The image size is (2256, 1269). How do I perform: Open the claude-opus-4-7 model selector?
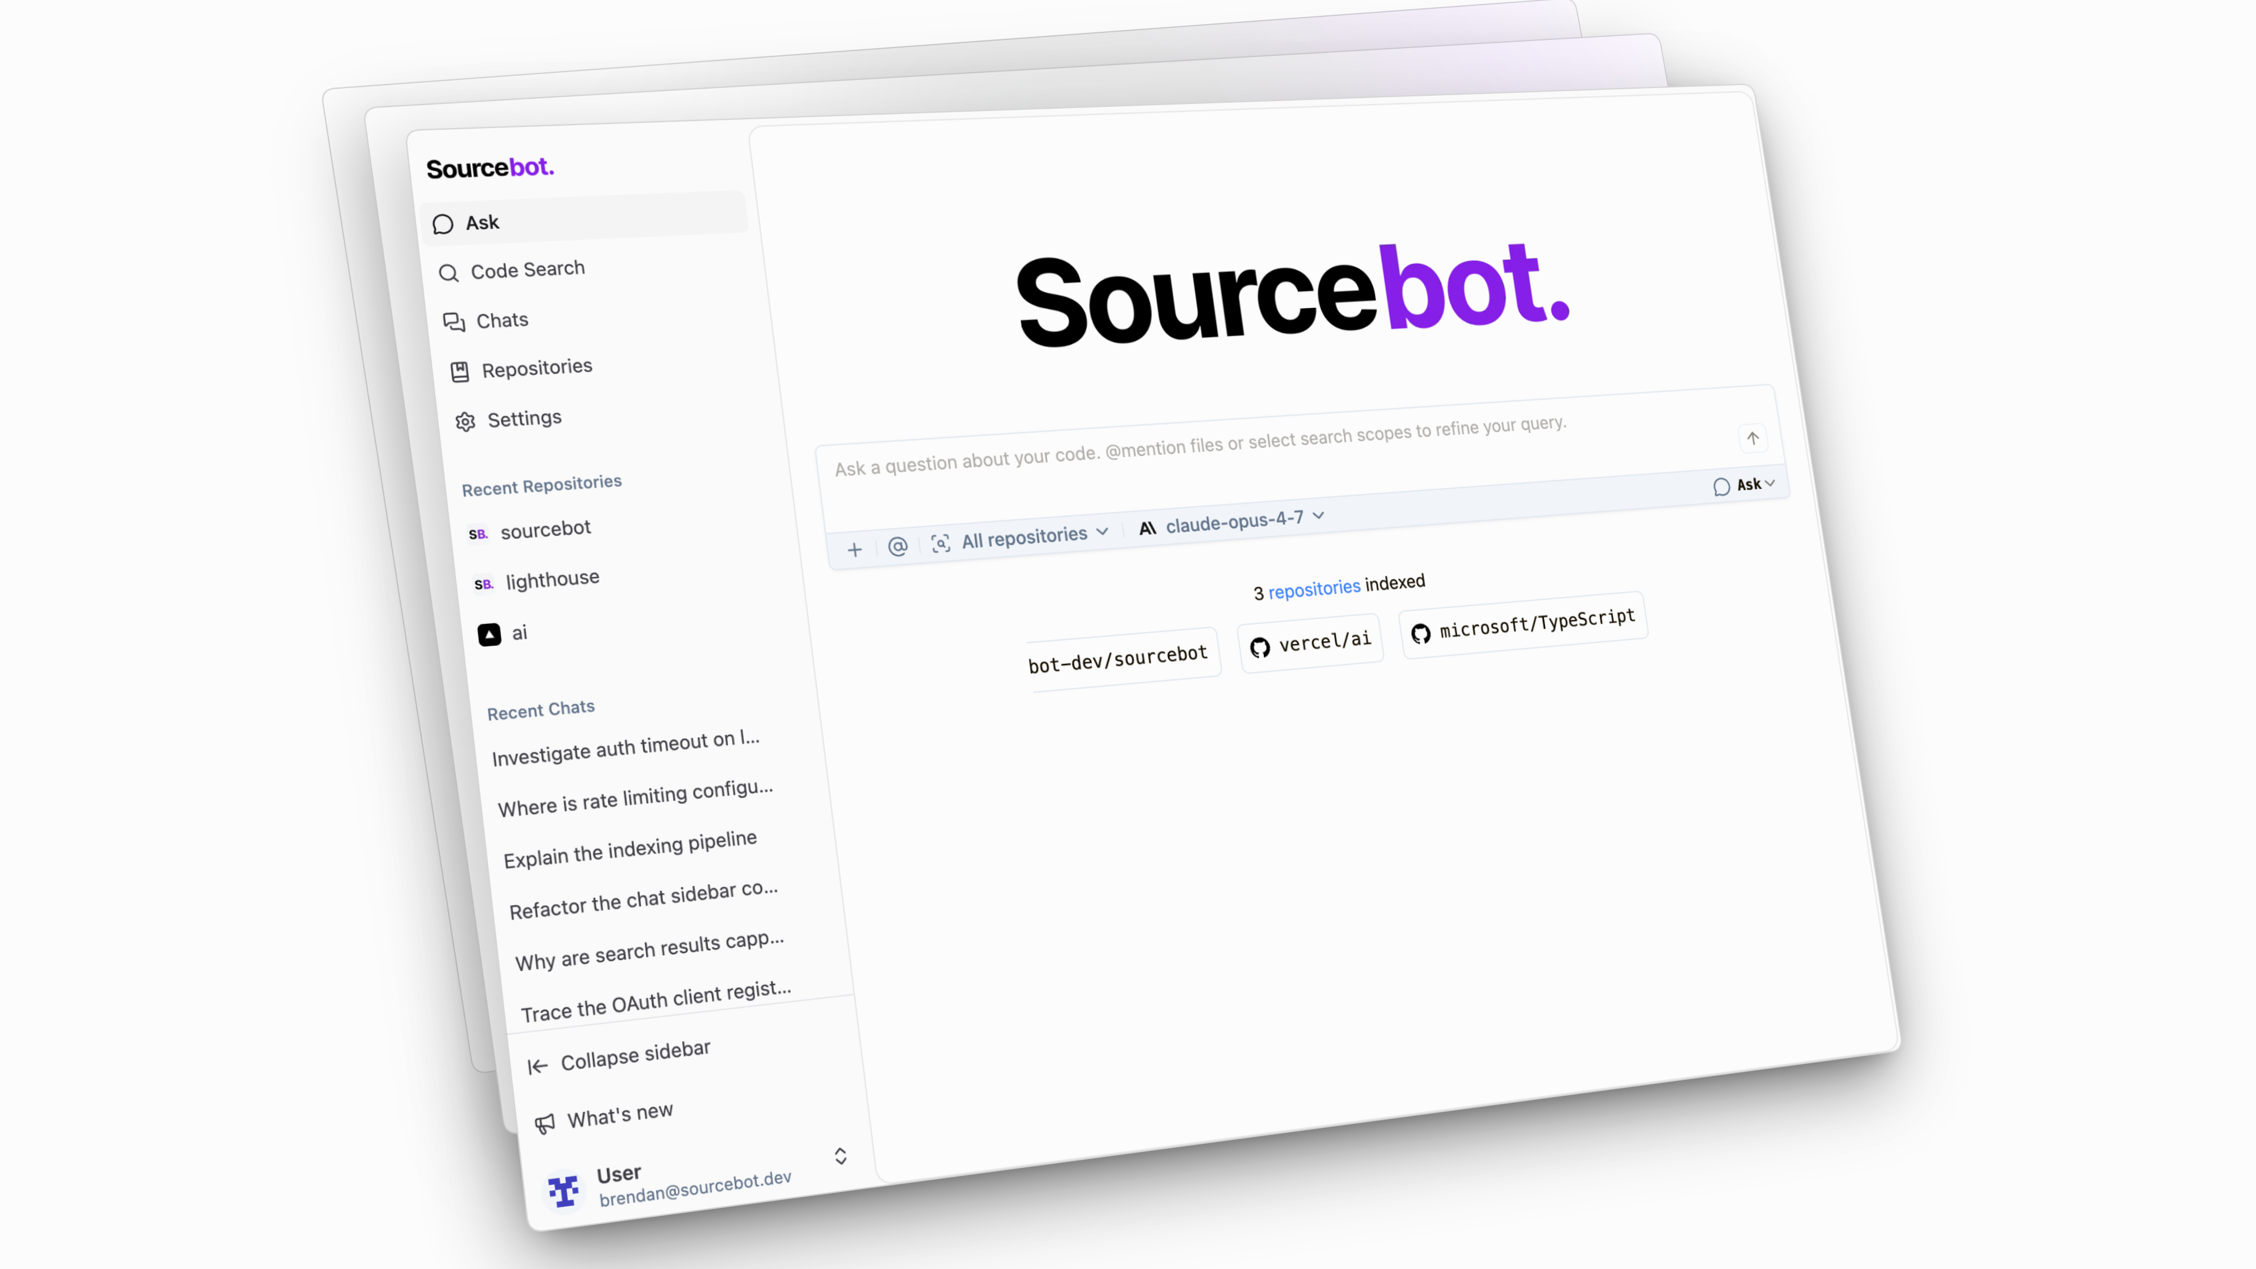point(1232,522)
